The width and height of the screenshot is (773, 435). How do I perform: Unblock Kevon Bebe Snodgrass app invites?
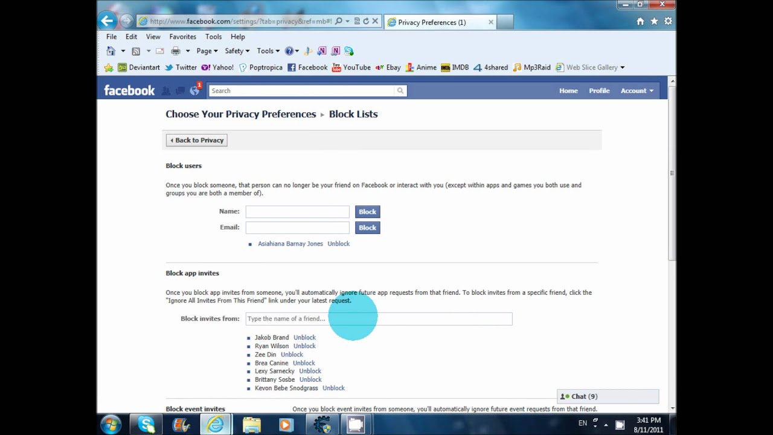click(x=333, y=388)
